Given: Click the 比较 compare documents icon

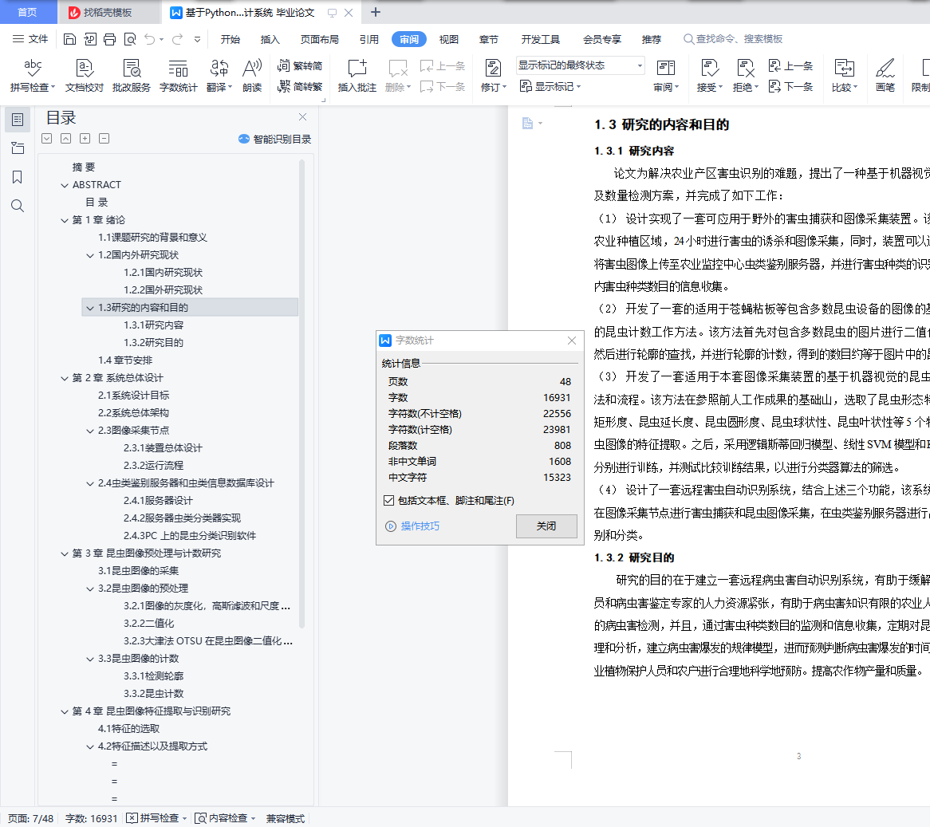Looking at the screenshot, I should tap(844, 76).
